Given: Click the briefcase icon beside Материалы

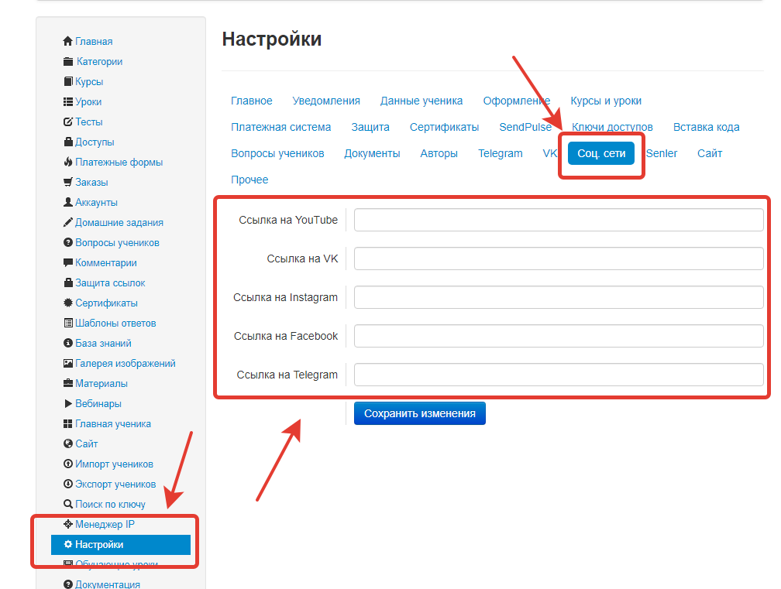Looking at the screenshot, I should coord(68,384).
